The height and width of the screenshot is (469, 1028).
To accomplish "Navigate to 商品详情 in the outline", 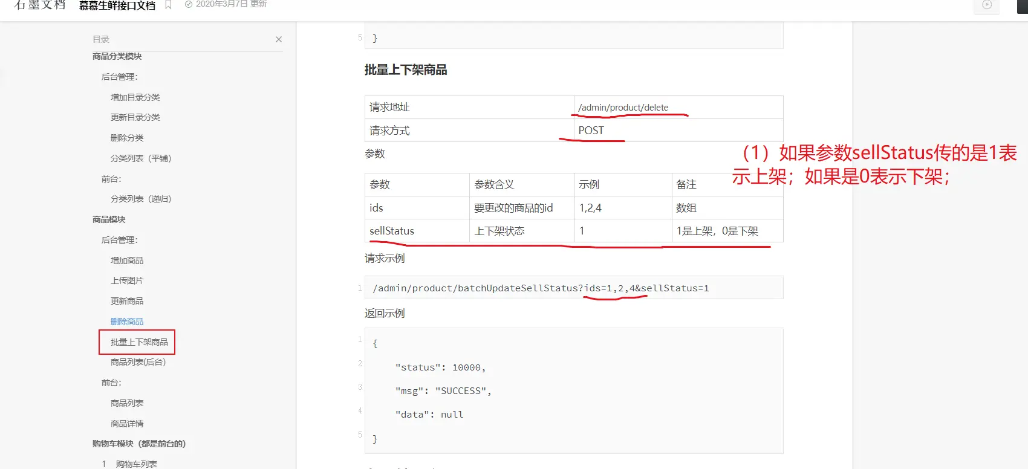I will tap(127, 424).
